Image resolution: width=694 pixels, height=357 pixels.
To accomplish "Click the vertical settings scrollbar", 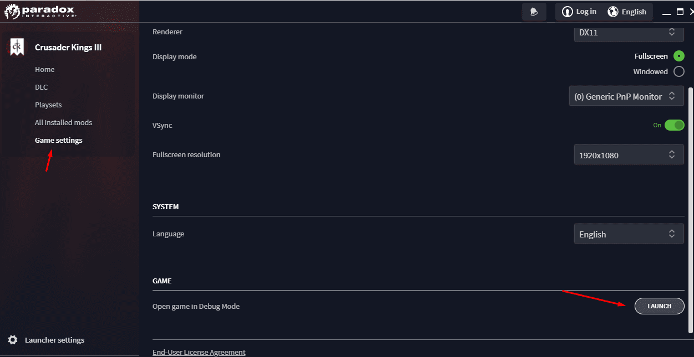I will point(691,210).
